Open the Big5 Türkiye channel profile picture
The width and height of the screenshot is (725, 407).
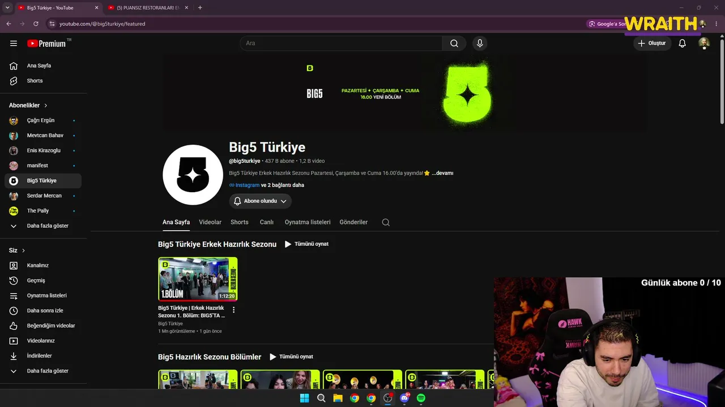click(193, 175)
